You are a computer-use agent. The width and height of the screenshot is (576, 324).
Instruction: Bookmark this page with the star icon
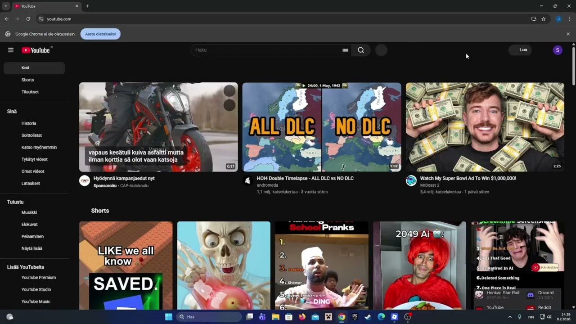(x=544, y=19)
